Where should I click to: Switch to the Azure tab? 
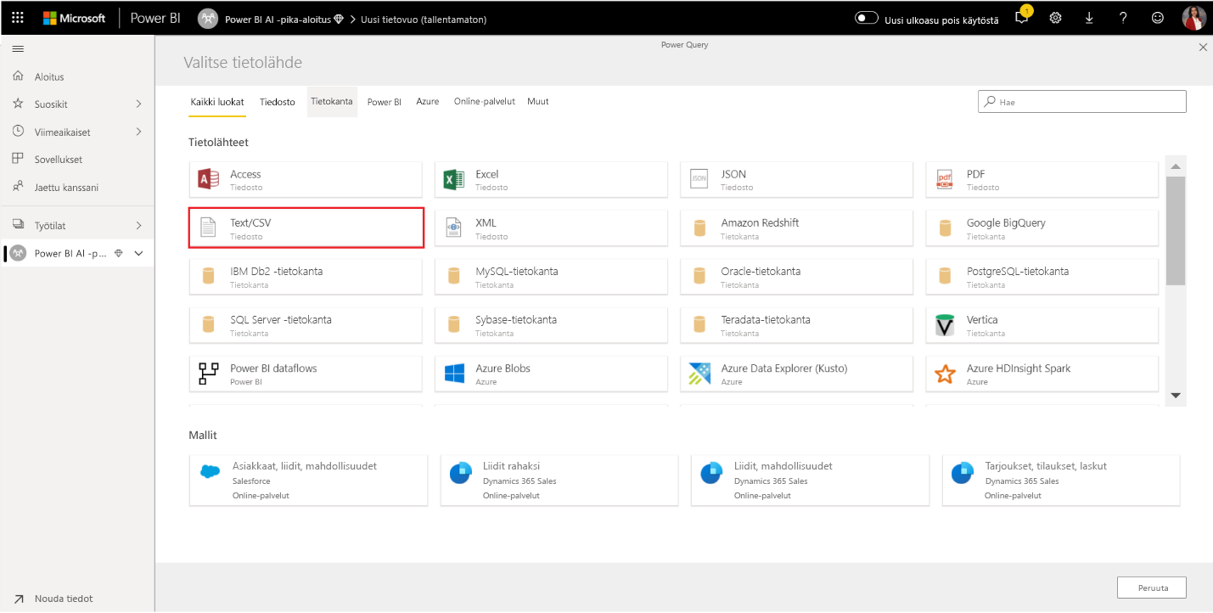click(x=428, y=102)
